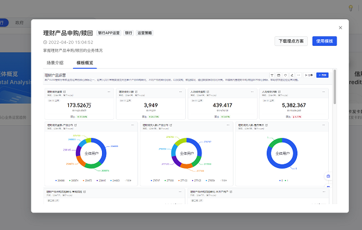Screen dimensions: 362x230
Task: Click the layout icon beside the filter icon
Action: 279,75
